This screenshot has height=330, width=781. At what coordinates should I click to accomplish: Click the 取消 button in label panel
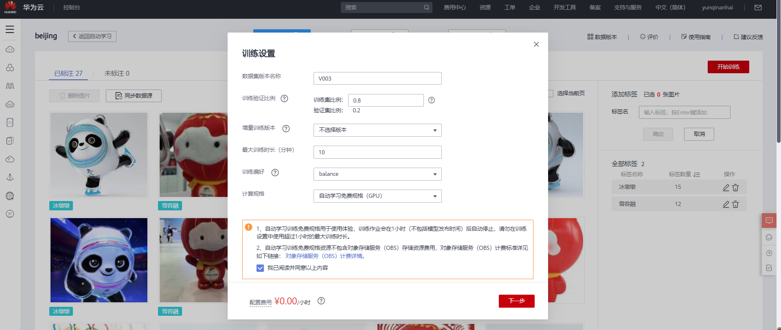pos(699,134)
